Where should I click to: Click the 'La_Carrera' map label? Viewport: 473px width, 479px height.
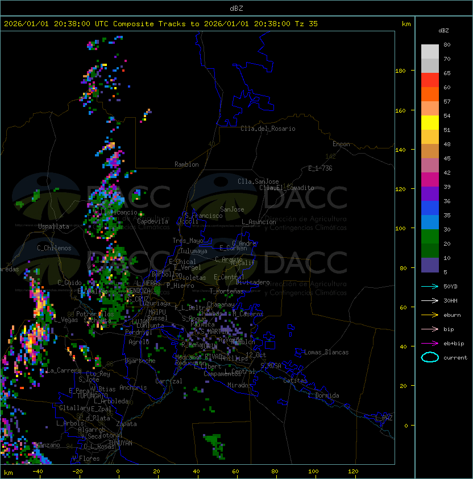tap(64, 370)
